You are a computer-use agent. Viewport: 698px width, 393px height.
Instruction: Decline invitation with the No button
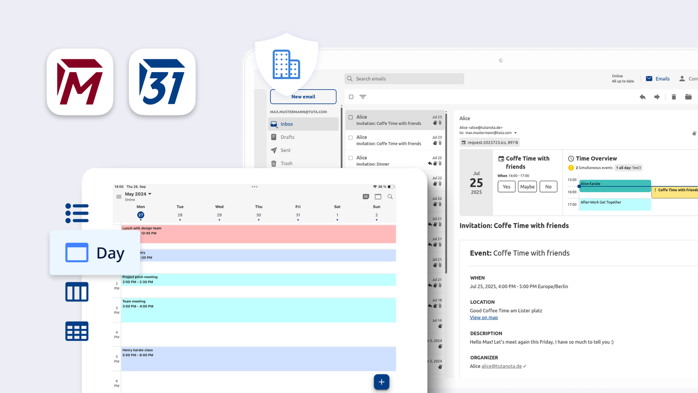point(548,187)
